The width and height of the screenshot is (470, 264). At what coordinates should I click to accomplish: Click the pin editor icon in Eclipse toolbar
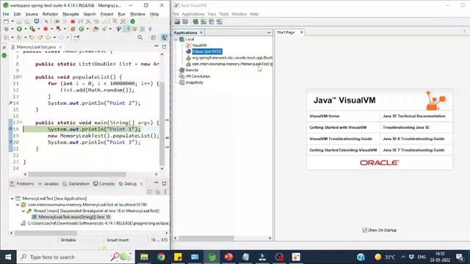(x=76, y=37)
